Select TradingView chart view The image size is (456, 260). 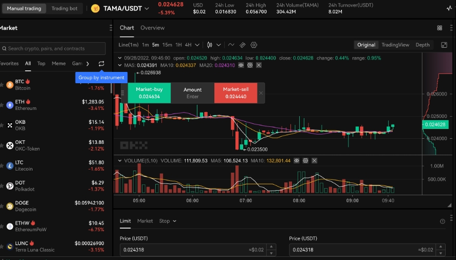[x=395, y=45]
